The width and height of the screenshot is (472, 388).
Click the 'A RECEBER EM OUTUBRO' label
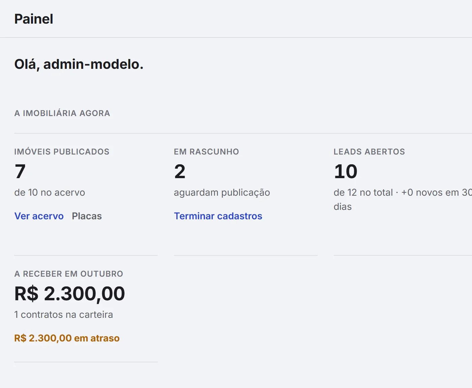click(69, 274)
